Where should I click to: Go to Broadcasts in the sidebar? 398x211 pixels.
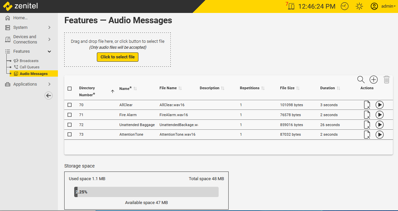(x=29, y=61)
